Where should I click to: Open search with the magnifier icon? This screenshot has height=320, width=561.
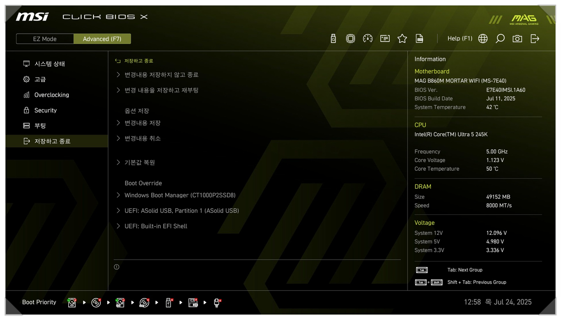pyautogui.click(x=500, y=39)
